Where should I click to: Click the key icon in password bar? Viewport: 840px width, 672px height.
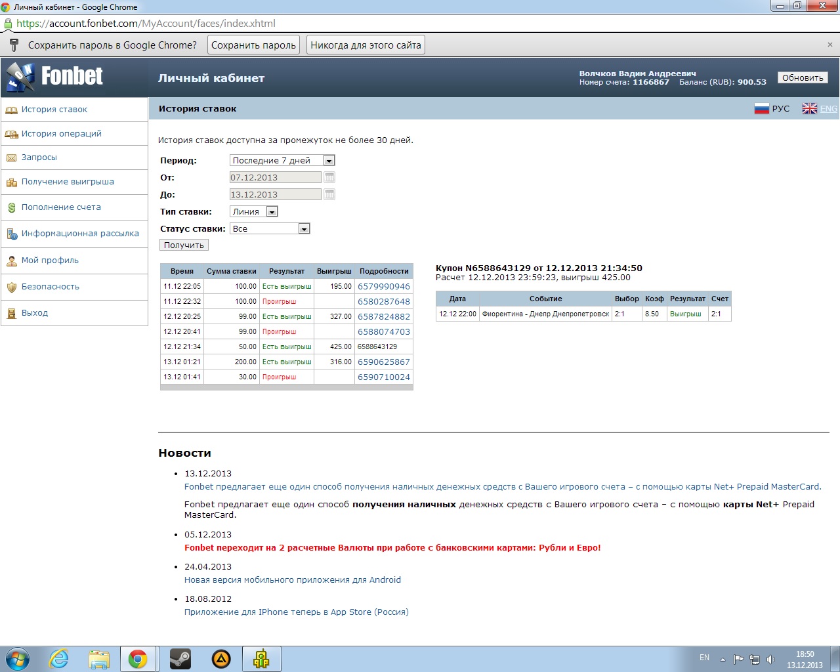pyautogui.click(x=14, y=45)
